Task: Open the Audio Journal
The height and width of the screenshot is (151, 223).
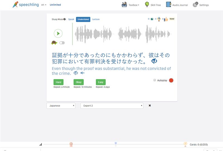Action: pyautogui.click(x=177, y=5)
